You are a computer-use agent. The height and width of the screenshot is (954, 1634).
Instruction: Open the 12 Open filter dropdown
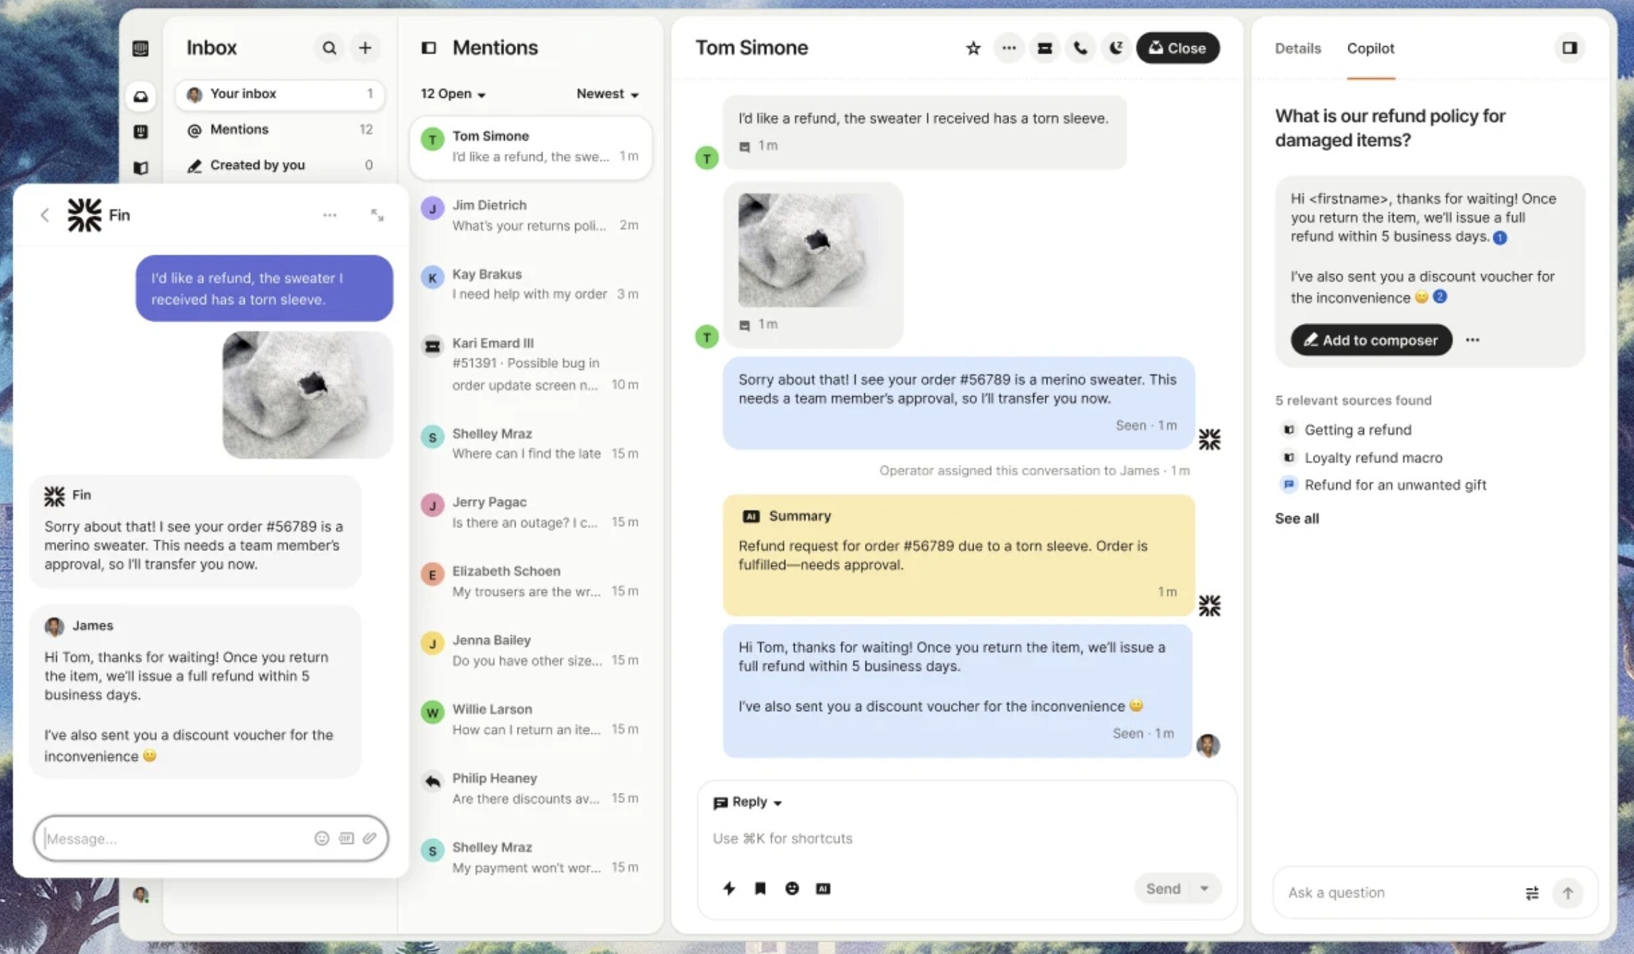451,93
